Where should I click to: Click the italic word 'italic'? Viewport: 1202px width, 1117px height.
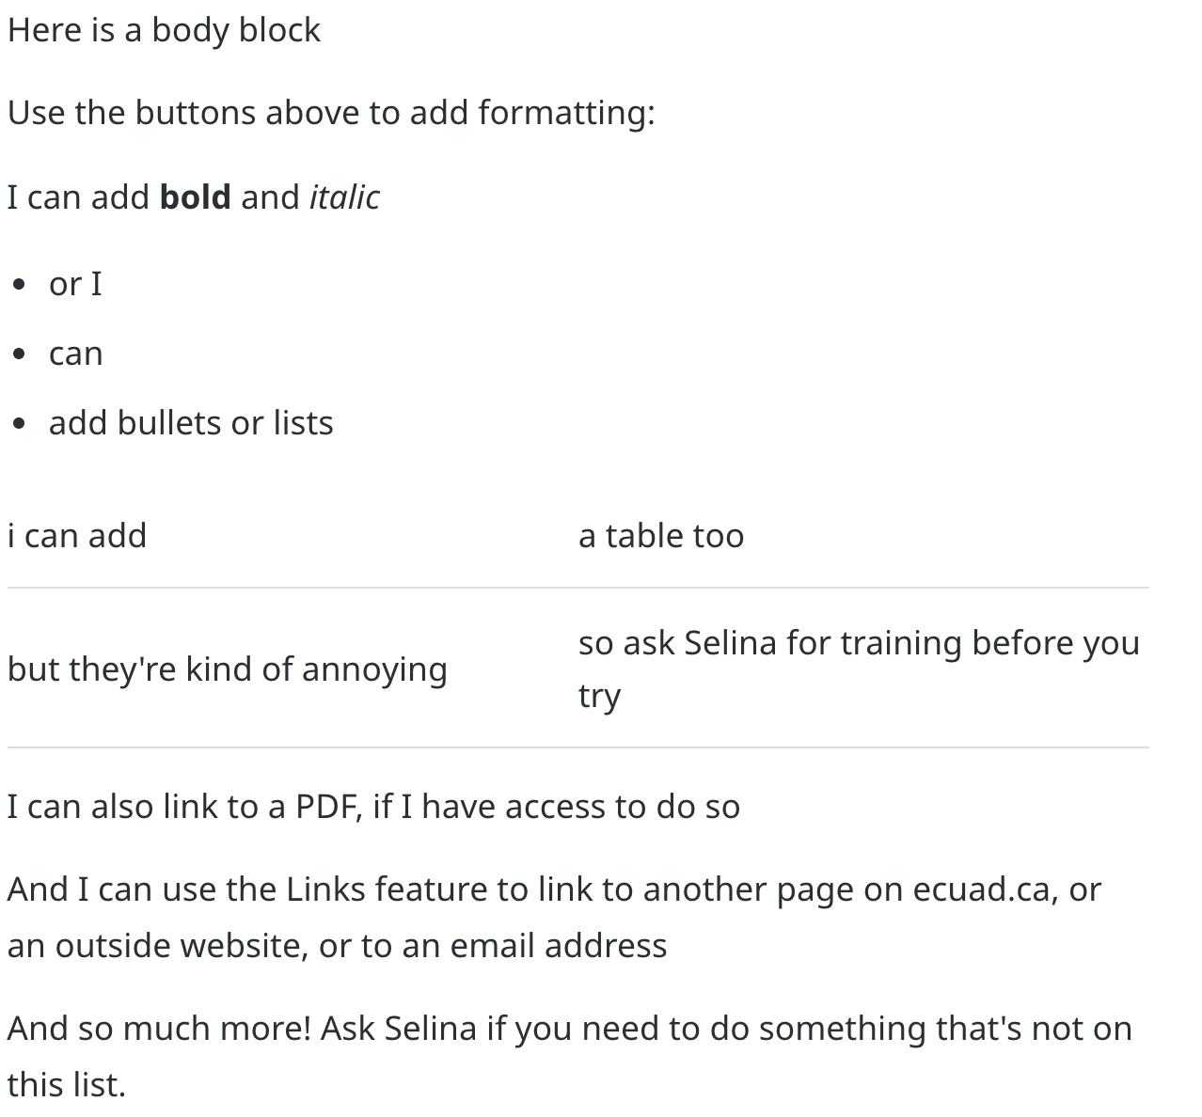pyautogui.click(x=344, y=197)
